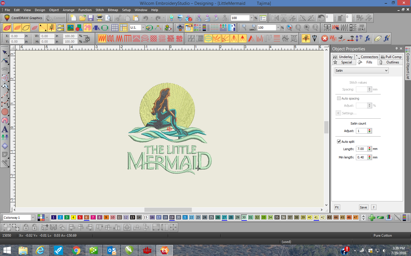
Task: Toggle pin on Object Properties panel
Action: (x=396, y=49)
